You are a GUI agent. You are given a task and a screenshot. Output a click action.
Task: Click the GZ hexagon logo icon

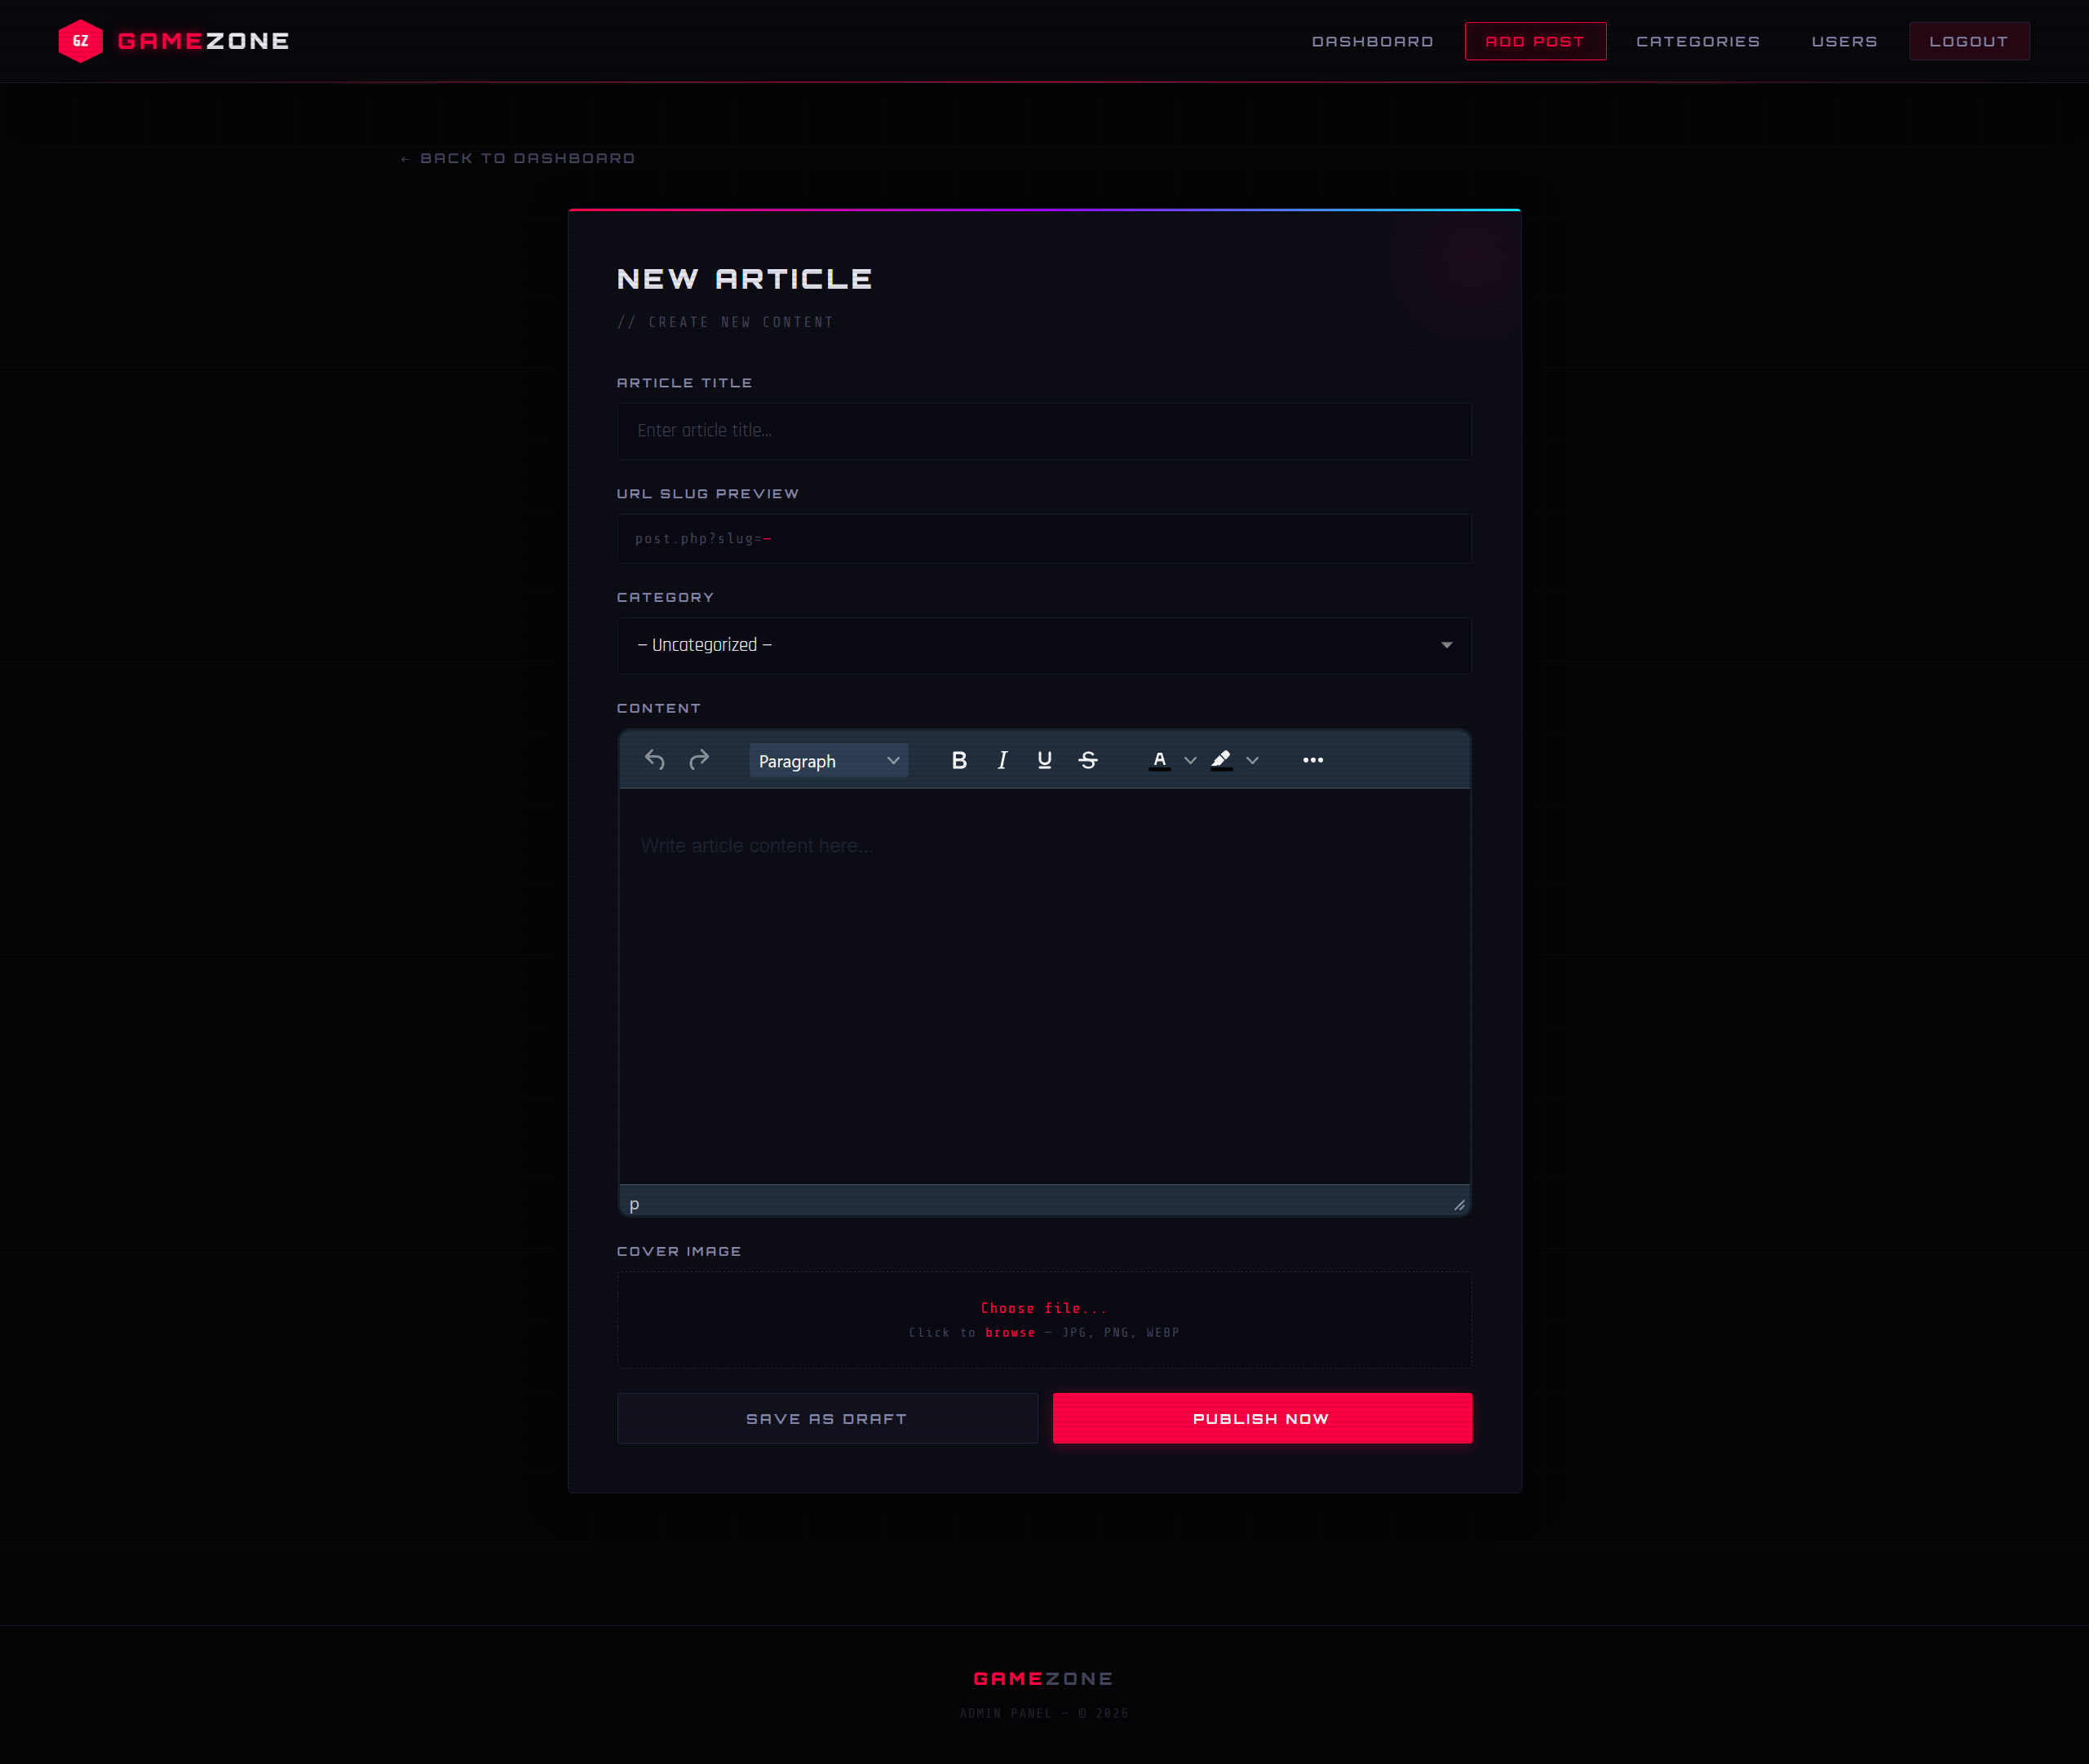pos(81,41)
